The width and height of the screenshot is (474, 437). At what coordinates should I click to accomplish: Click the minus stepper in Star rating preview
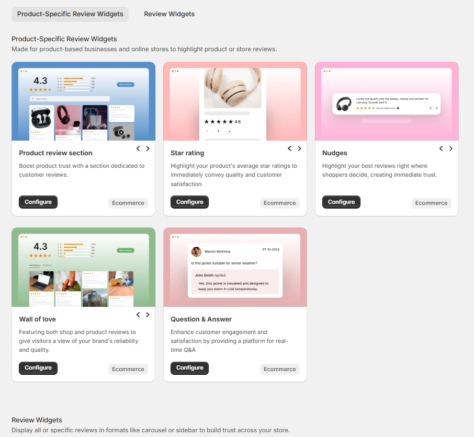click(207, 131)
